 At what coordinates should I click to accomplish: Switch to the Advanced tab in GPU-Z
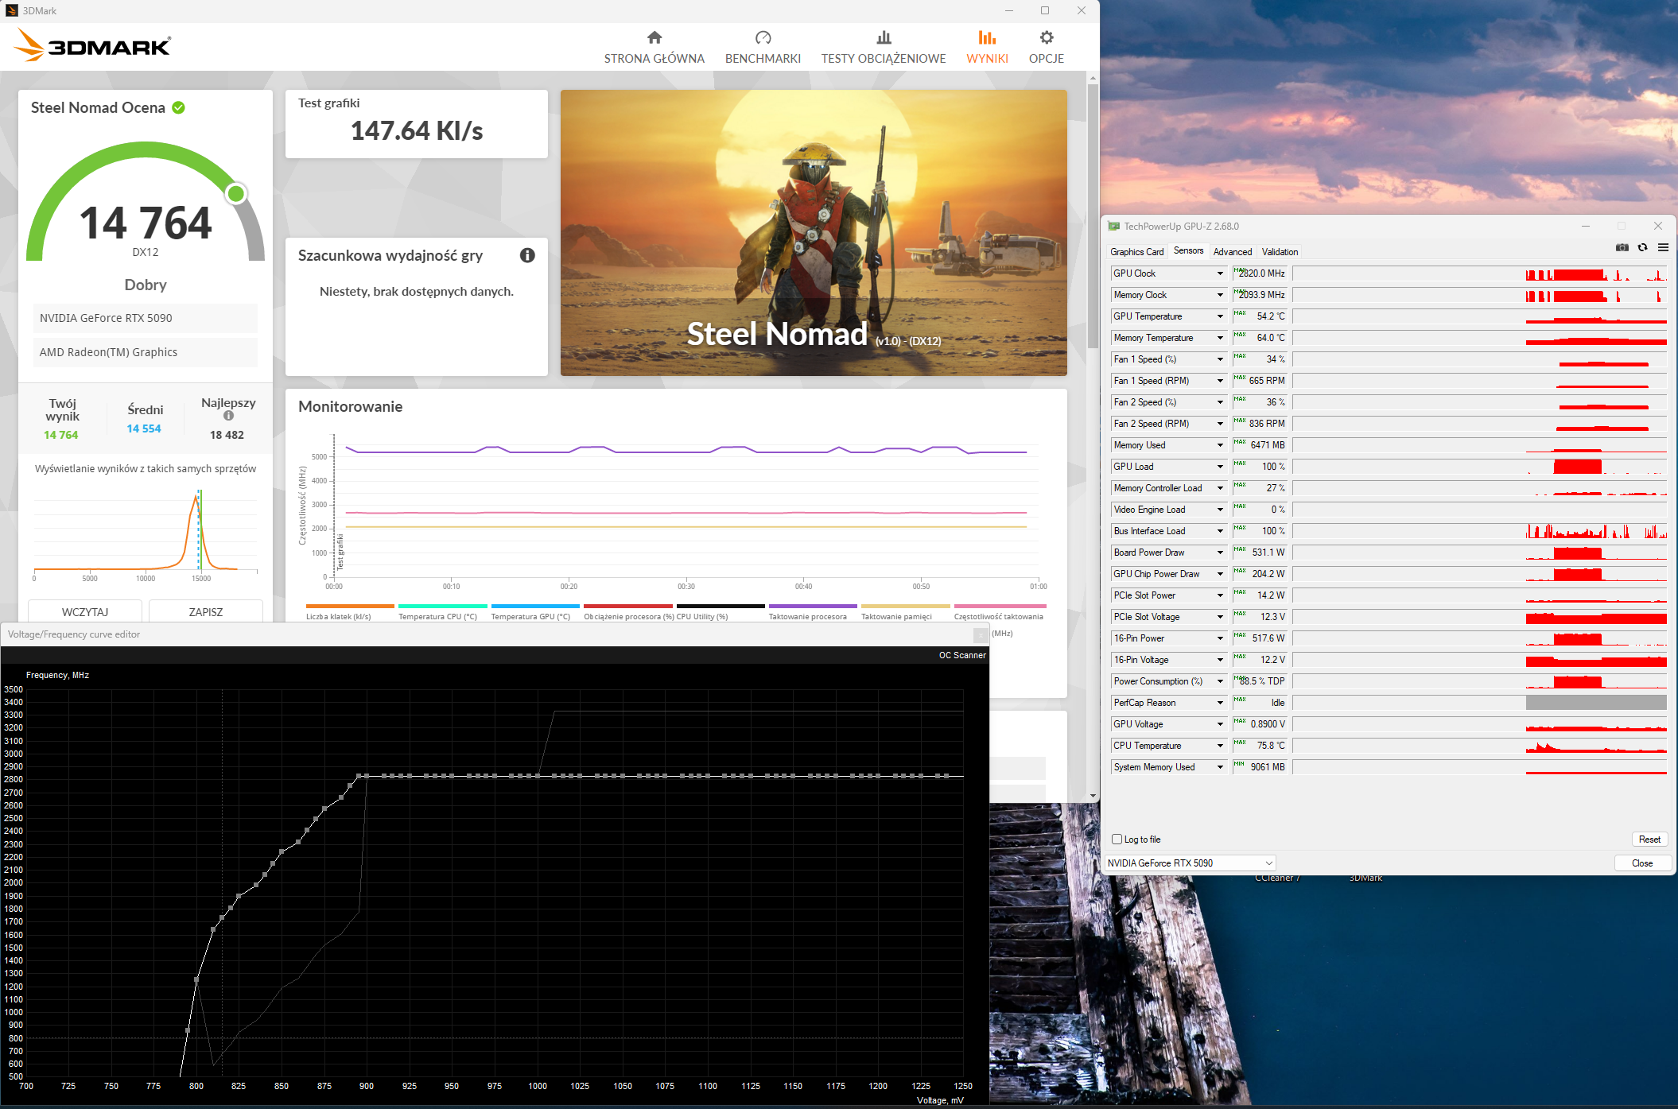point(1232,252)
